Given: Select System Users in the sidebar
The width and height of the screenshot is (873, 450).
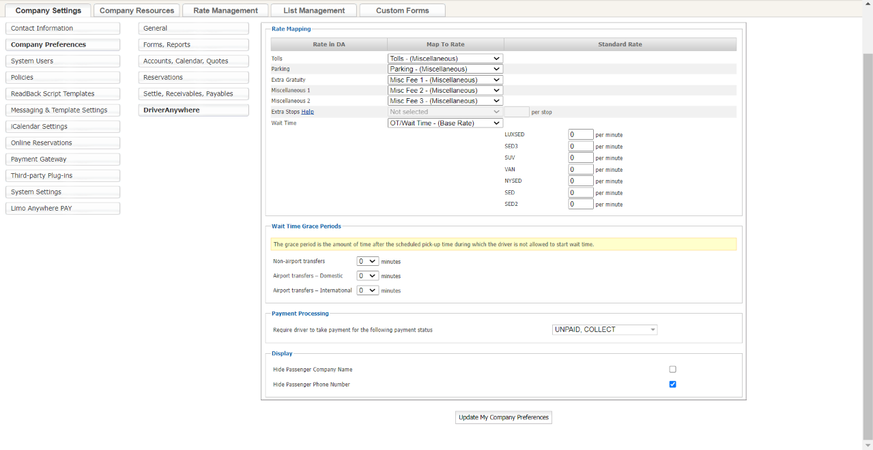Looking at the screenshot, I should 62,61.
